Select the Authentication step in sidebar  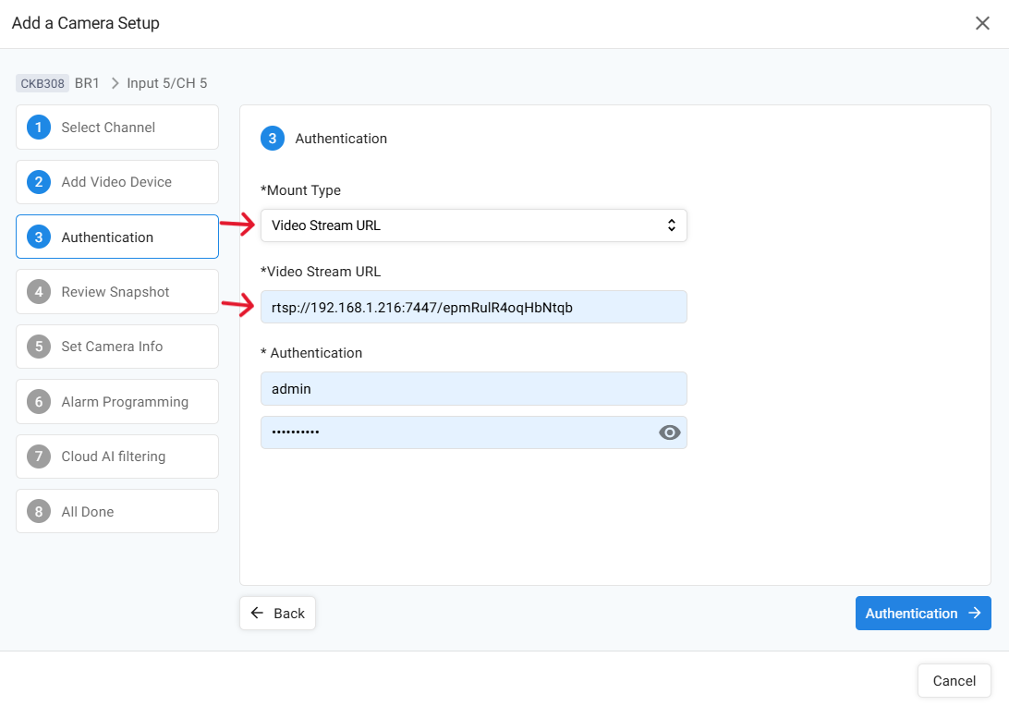(117, 237)
